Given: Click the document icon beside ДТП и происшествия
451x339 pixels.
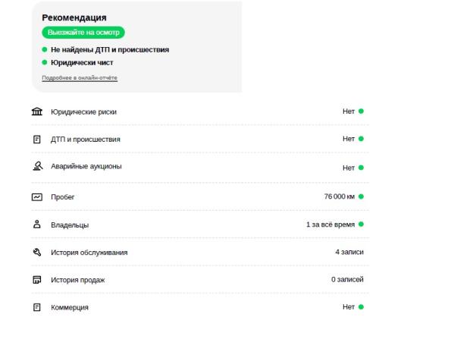Looking at the screenshot, I should [x=37, y=140].
